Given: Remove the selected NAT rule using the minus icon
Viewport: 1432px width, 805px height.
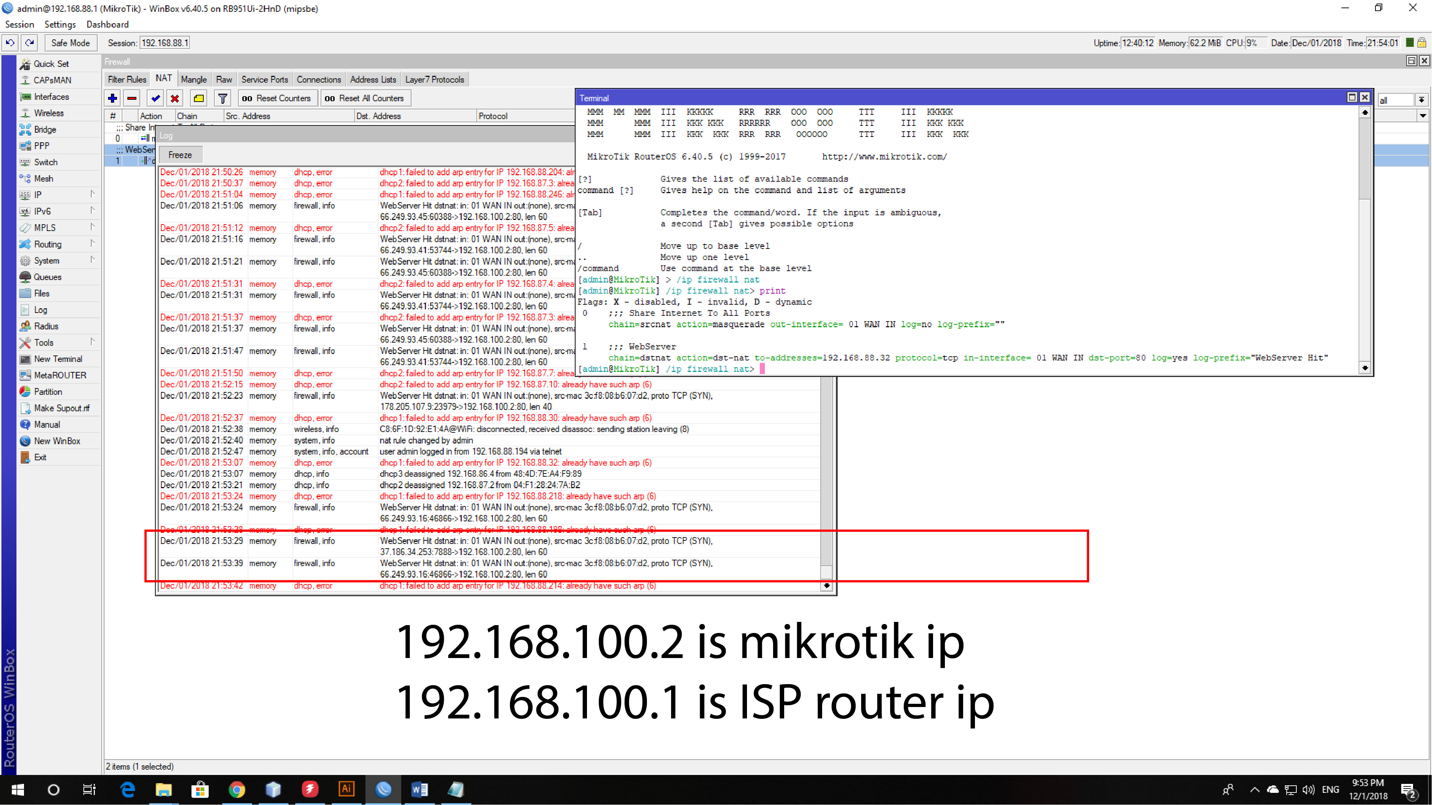Looking at the screenshot, I should tap(132, 98).
